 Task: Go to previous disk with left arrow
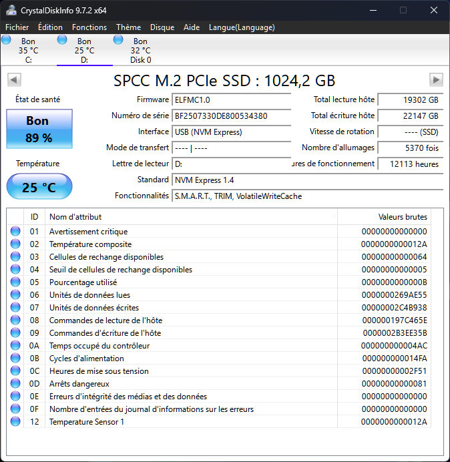(14, 80)
